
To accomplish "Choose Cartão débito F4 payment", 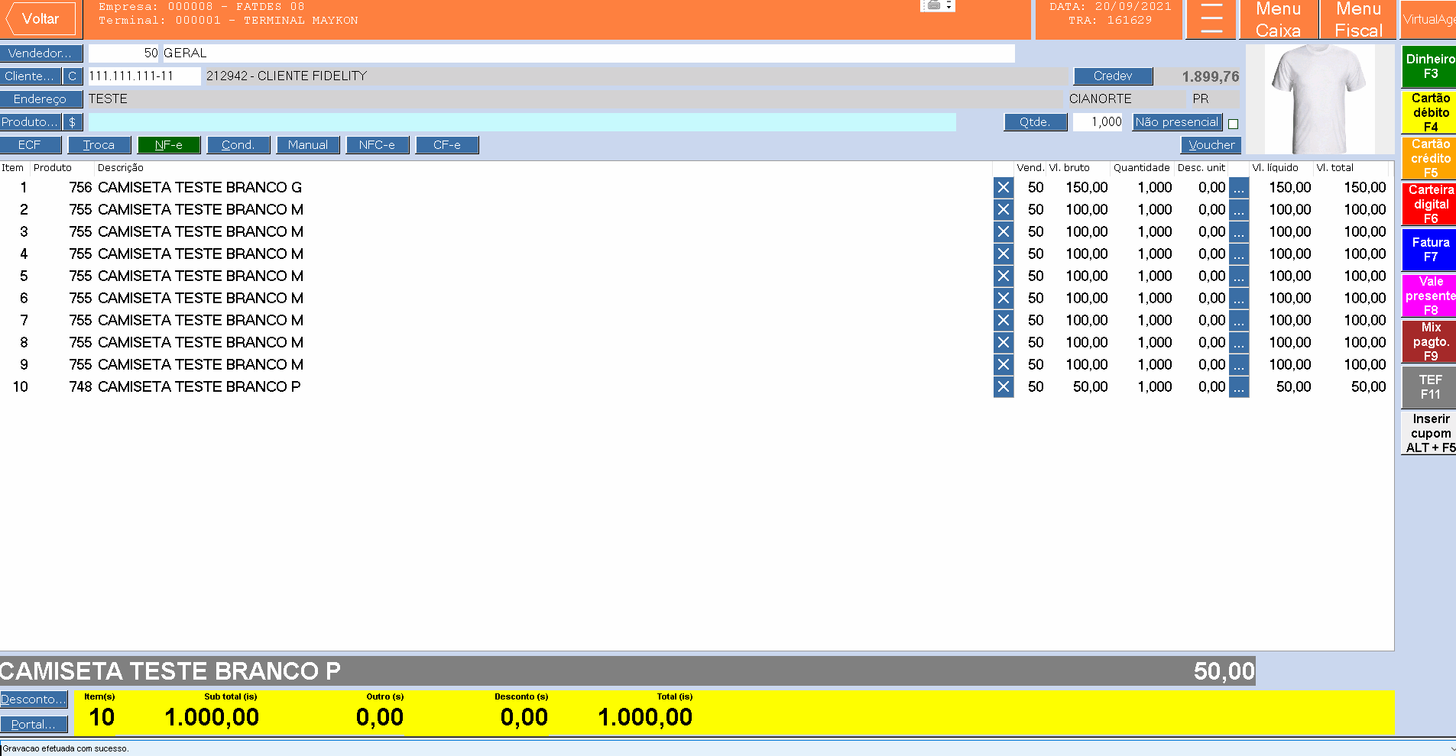I will (x=1430, y=112).
